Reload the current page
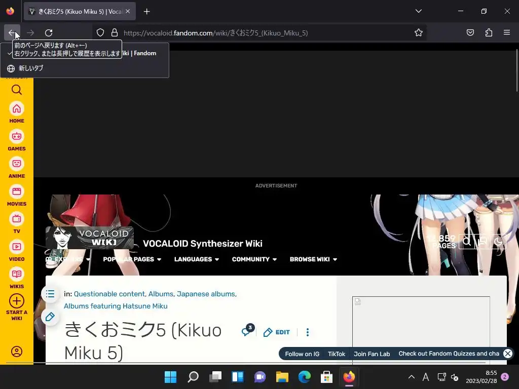Viewport: 519px width, 389px height. click(49, 33)
